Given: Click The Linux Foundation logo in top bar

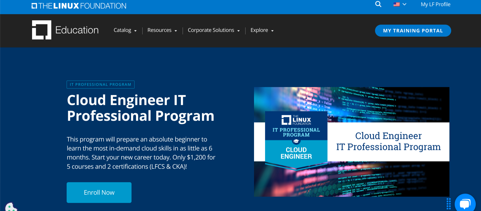Looking at the screenshot, I should point(79,6).
